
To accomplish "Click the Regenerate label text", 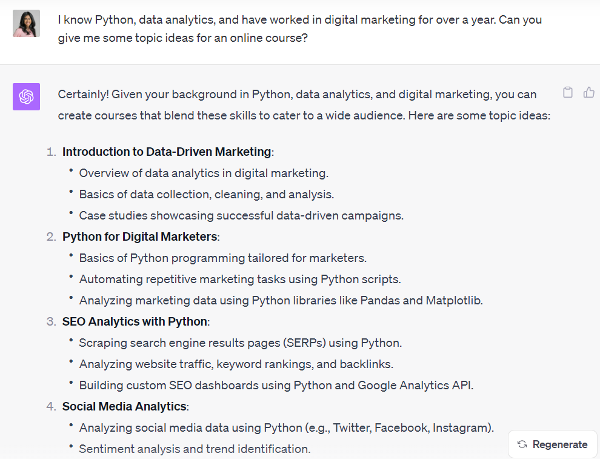I will point(559,444).
